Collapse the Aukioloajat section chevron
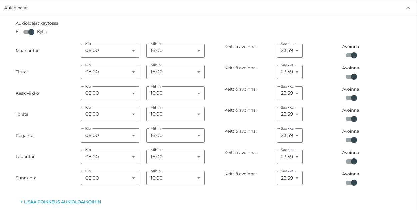Image resolution: width=417 pixels, height=210 pixels. click(x=408, y=8)
